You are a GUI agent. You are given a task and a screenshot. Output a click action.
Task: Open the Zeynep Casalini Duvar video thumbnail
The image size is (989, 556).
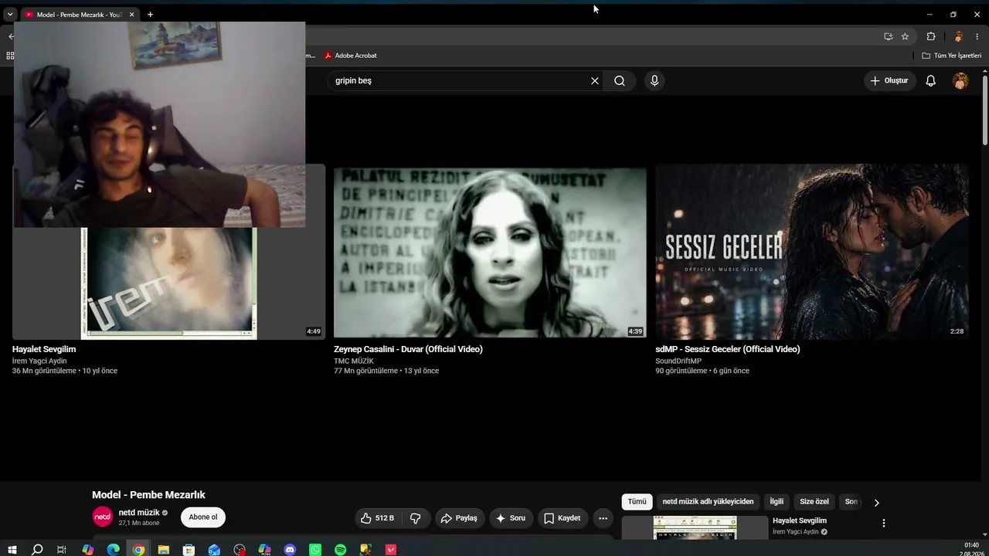(x=490, y=252)
